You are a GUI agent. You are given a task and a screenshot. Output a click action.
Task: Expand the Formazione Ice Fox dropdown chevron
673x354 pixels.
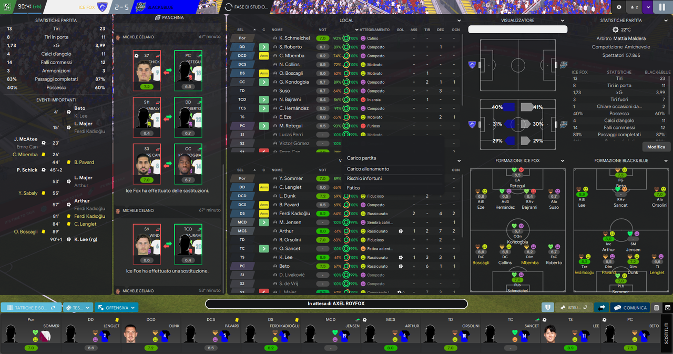pos(562,161)
